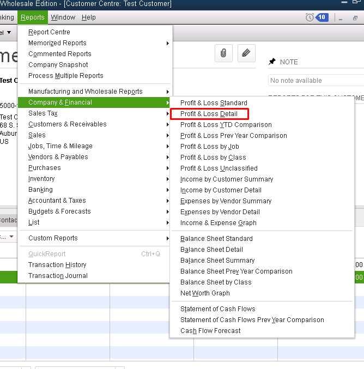Open Report Centre
The width and height of the screenshot is (364, 369).
pyautogui.click(x=49, y=32)
